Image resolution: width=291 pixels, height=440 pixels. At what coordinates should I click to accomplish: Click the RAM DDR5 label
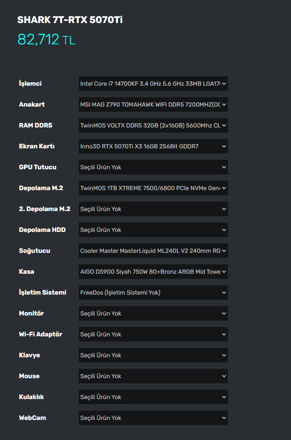[x=36, y=125]
